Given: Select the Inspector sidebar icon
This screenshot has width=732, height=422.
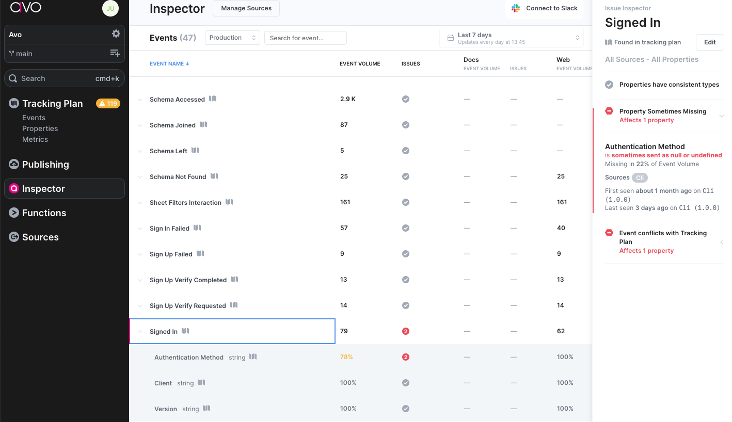Looking at the screenshot, I should 14,188.
